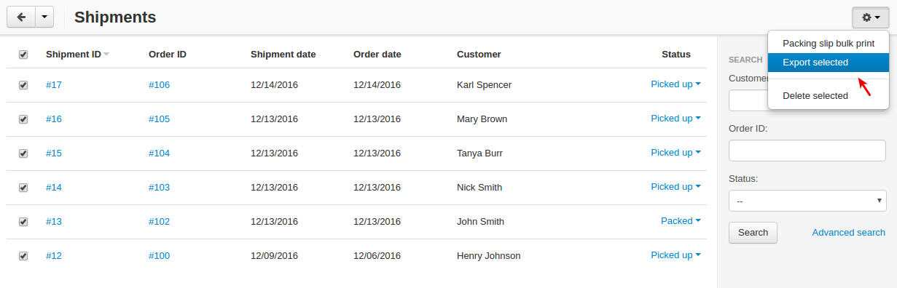Open the Status filter dropdown

pyautogui.click(x=807, y=201)
